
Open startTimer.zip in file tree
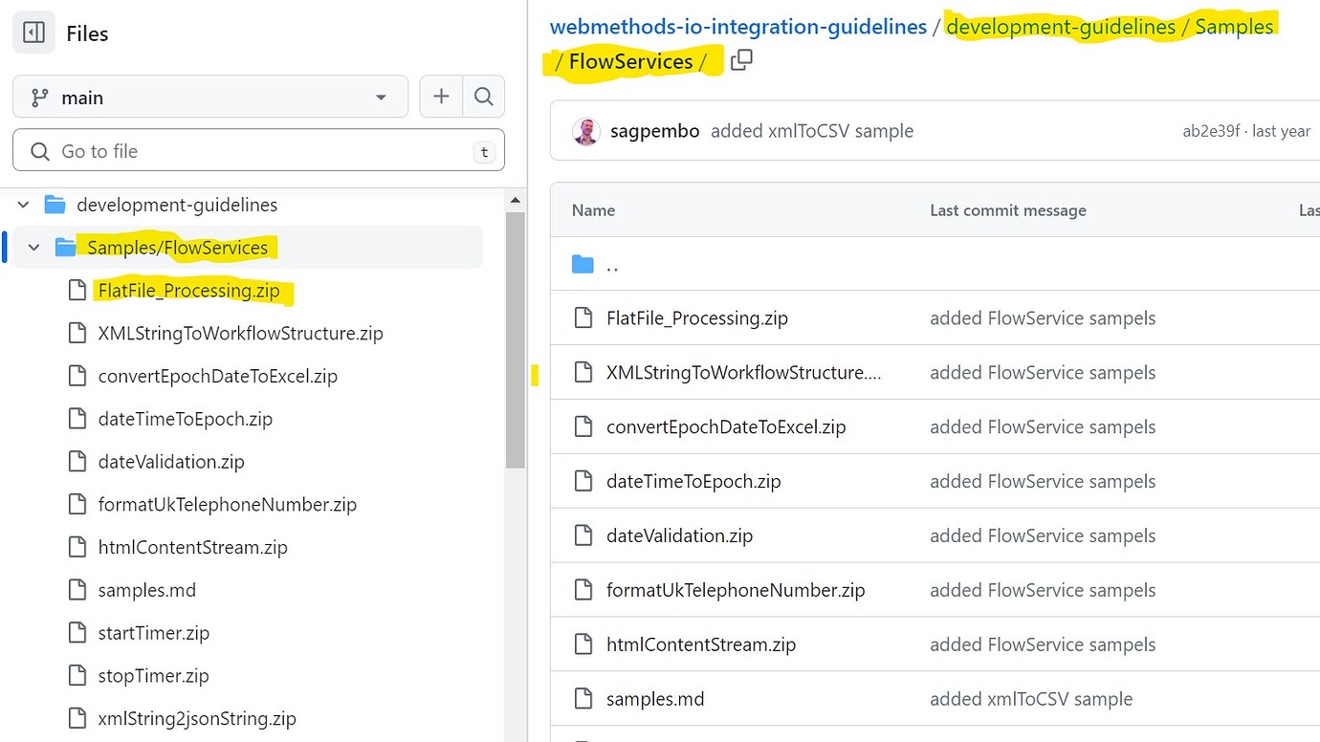click(153, 633)
